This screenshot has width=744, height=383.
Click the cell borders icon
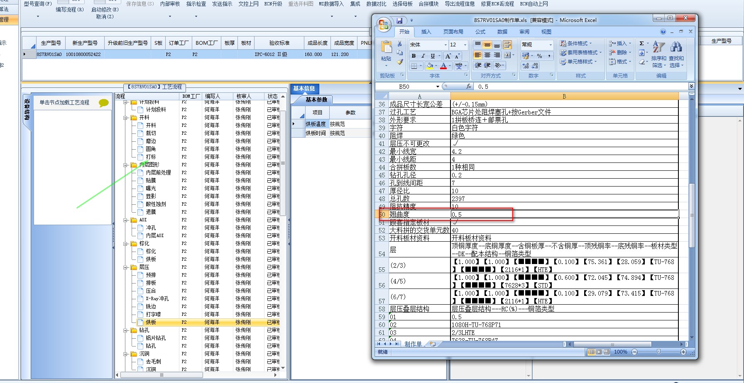(x=414, y=66)
